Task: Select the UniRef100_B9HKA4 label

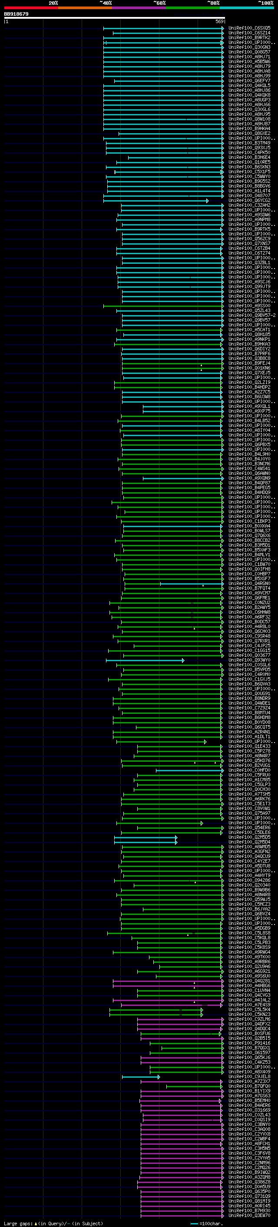Action: click(249, 128)
